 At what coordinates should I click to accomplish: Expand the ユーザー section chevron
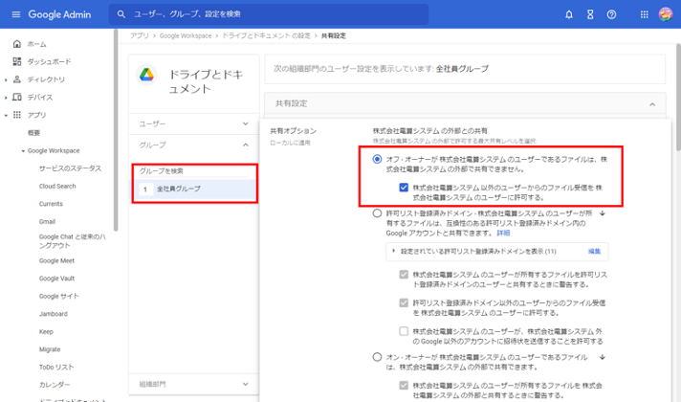coord(246,123)
